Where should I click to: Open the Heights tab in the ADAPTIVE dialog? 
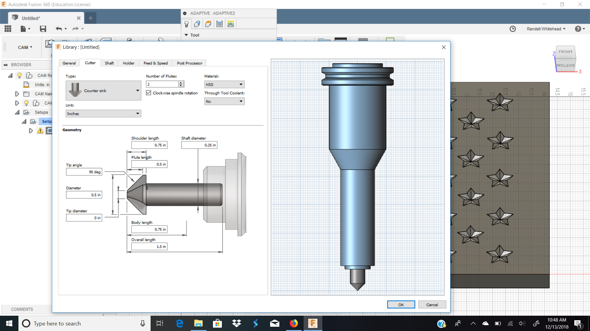[x=208, y=24]
